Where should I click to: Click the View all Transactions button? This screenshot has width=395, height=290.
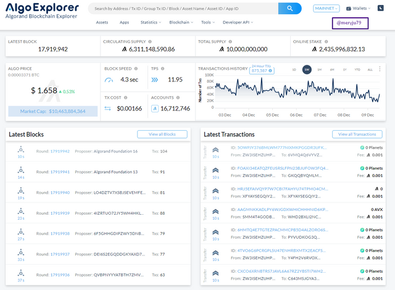pos(357,134)
